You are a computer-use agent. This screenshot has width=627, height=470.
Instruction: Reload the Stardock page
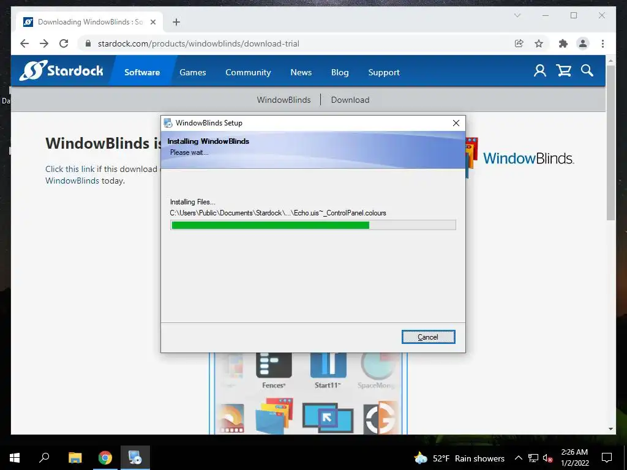64,43
